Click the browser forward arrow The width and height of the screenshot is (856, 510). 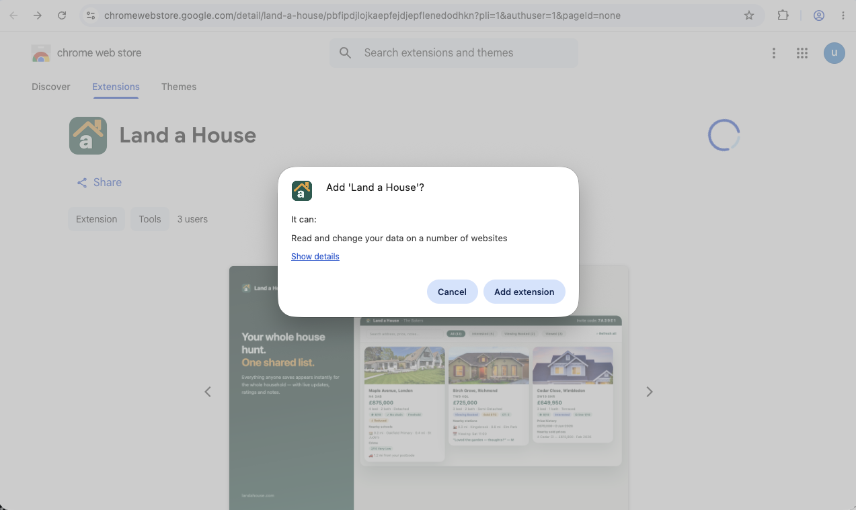pos(38,15)
